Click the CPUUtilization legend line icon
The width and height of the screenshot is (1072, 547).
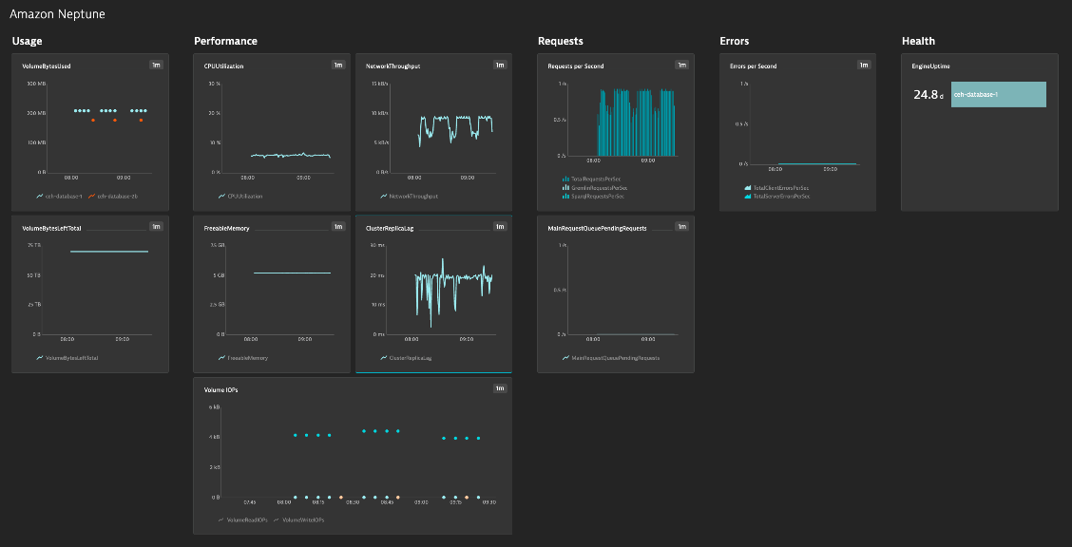pyautogui.click(x=221, y=196)
